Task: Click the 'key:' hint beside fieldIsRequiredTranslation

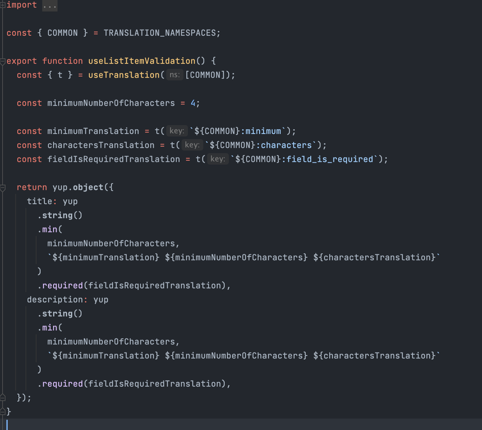Action: coord(218,159)
